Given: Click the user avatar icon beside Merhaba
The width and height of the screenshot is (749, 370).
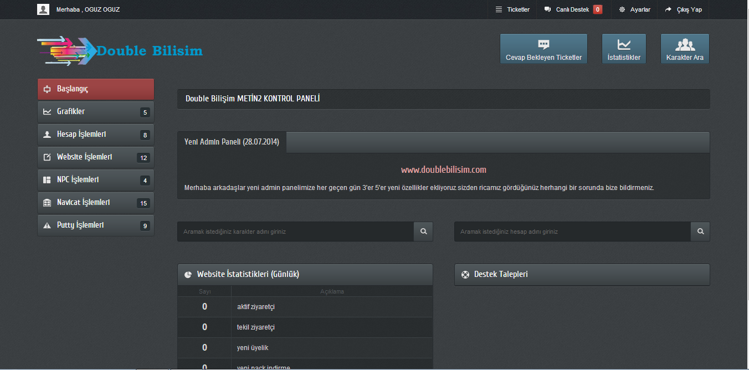Looking at the screenshot, I should click(x=43, y=9).
